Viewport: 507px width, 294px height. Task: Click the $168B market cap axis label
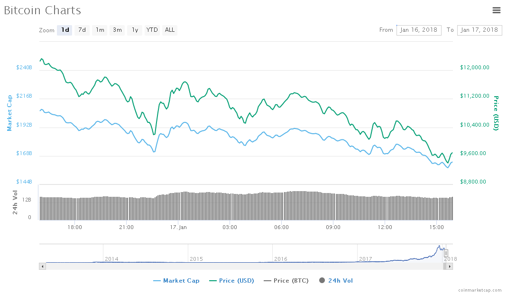[x=24, y=153]
